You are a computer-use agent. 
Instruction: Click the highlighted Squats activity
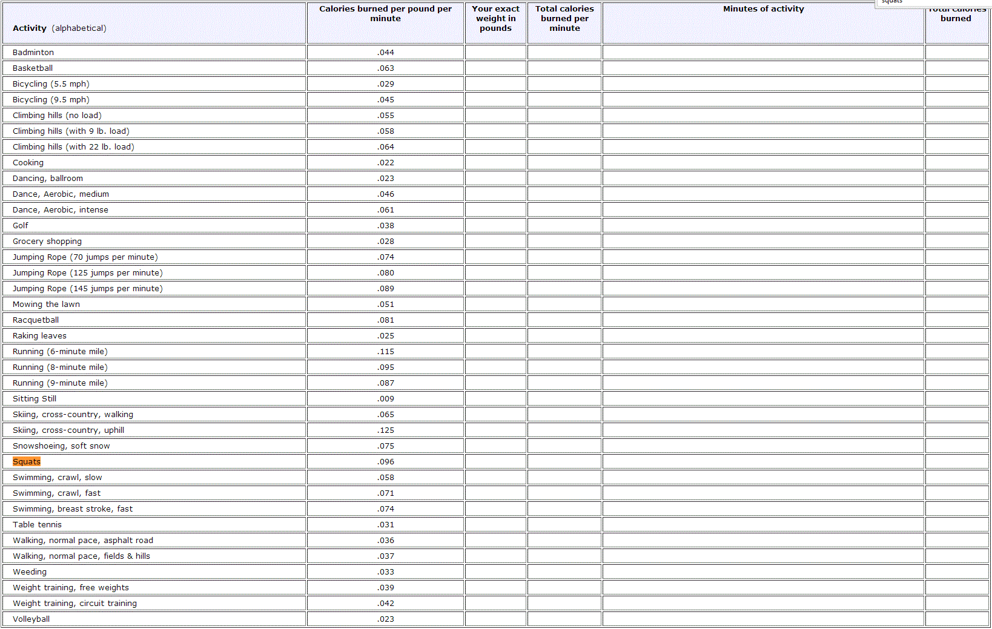tap(27, 461)
